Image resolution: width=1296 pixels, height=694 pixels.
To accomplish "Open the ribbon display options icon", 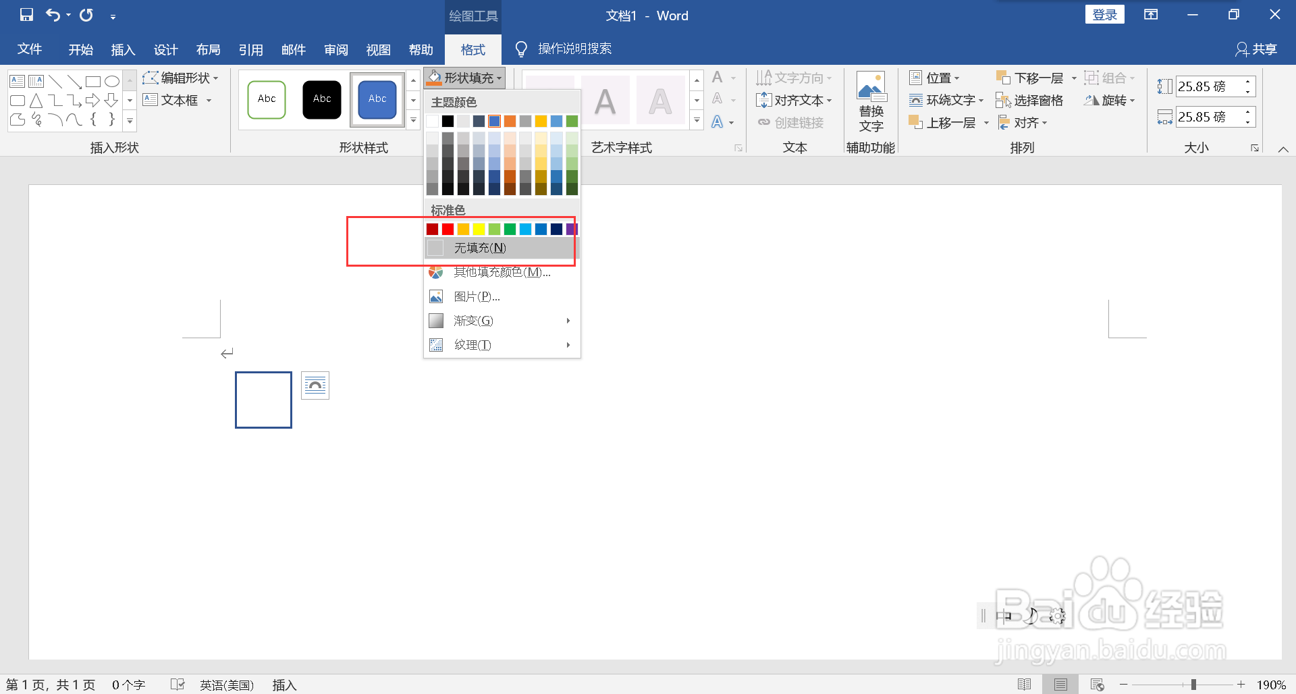I will [x=1151, y=15].
